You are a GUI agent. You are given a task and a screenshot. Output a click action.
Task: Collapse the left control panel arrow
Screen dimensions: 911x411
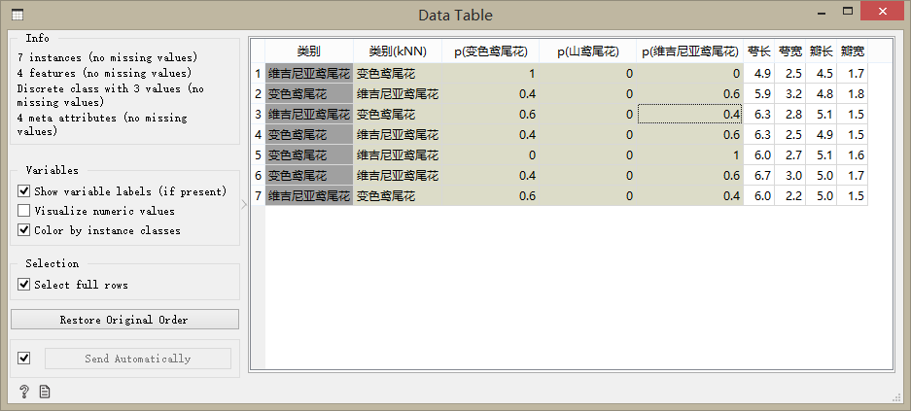click(x=244, y=204)
